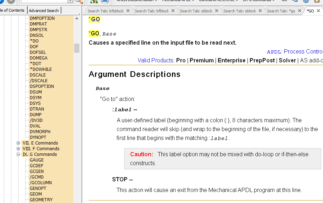Close the active *GO tab
This screenshot has height=203, width=323.
click(x=318, y=11)
